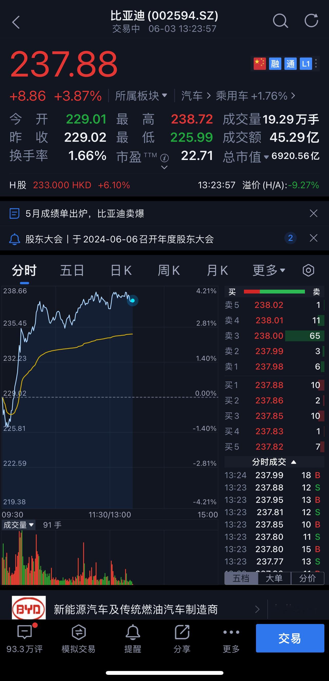Dismiss the 5月成绩单 news banner
329x681 pixels.
(x=313, y=213)
